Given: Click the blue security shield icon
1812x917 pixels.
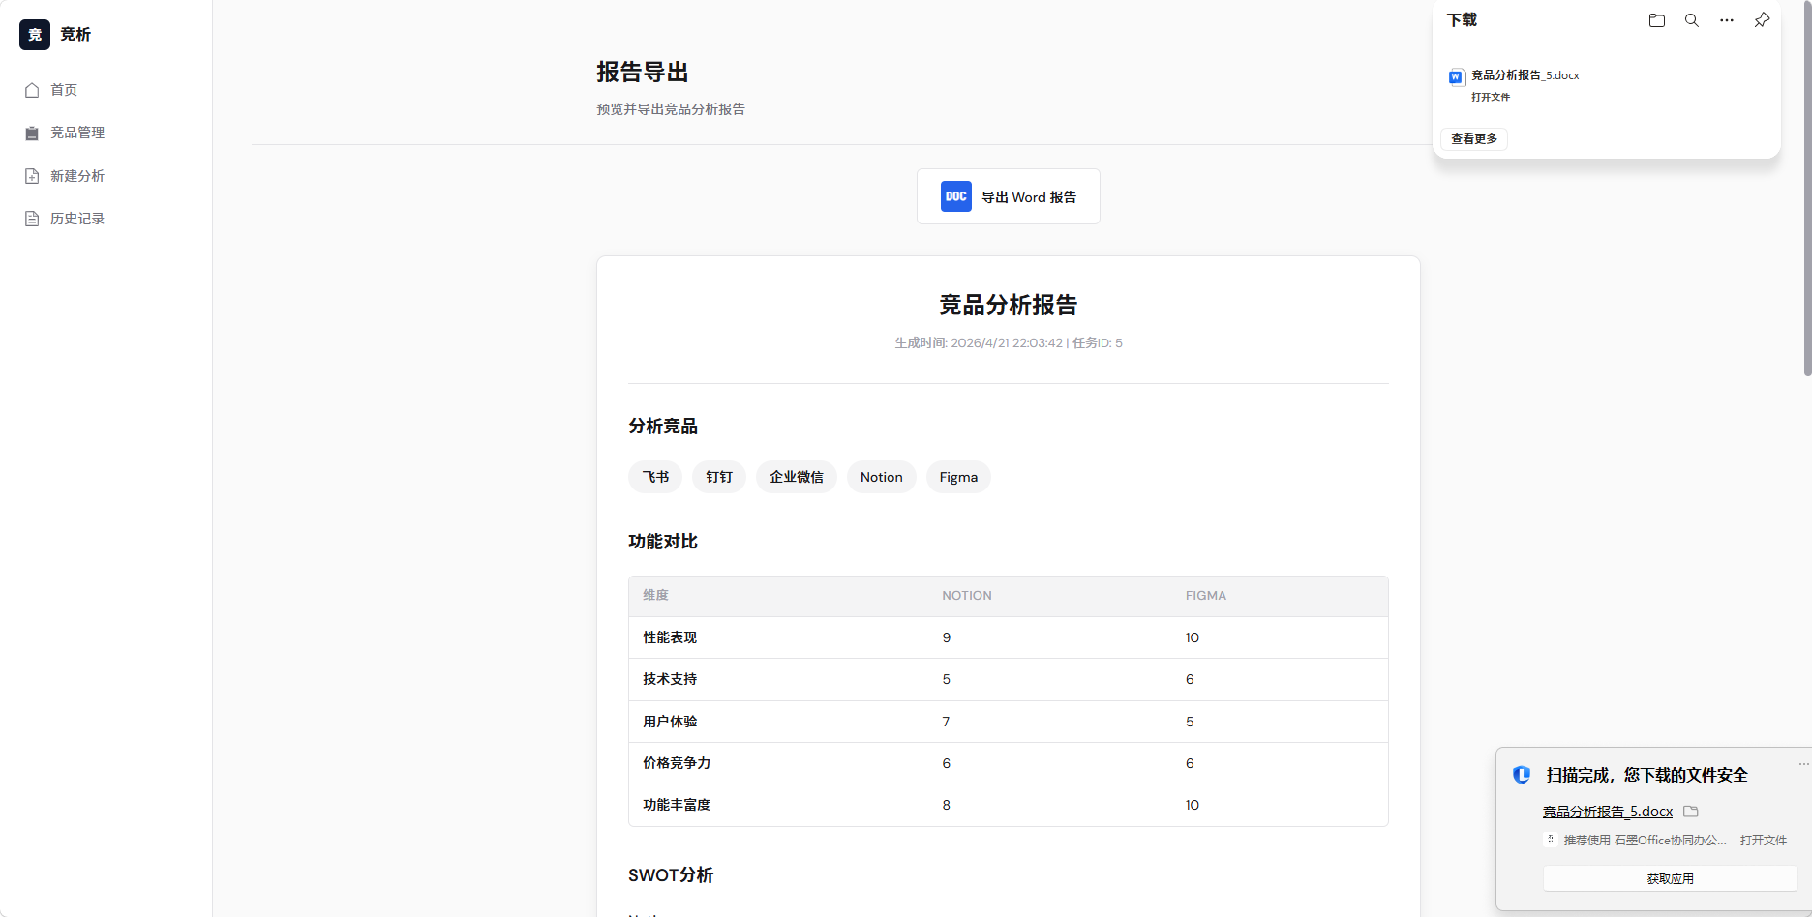Looking at the screenshot, I should tap(1522, 775).
